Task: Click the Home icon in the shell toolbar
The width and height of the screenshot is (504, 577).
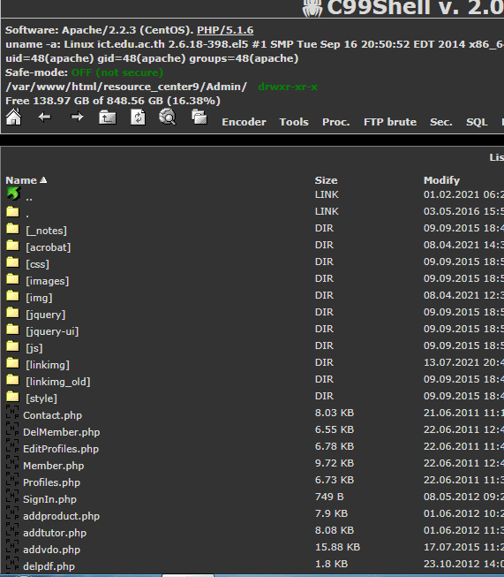Action: coord(13,118)
